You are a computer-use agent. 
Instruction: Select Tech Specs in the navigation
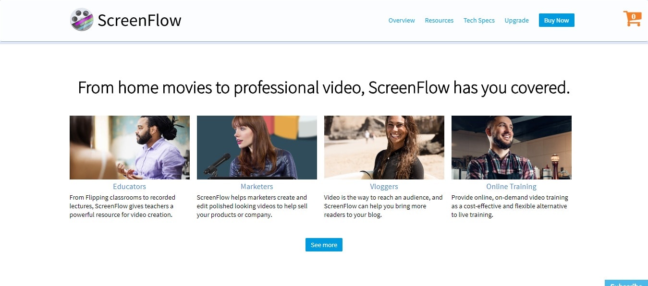pos(479,20)
